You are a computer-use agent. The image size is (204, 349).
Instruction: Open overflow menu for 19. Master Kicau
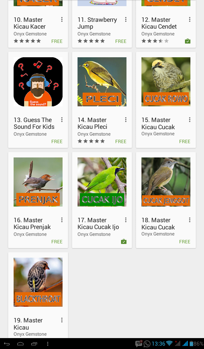pyautogui.click(x=62, y=320)
